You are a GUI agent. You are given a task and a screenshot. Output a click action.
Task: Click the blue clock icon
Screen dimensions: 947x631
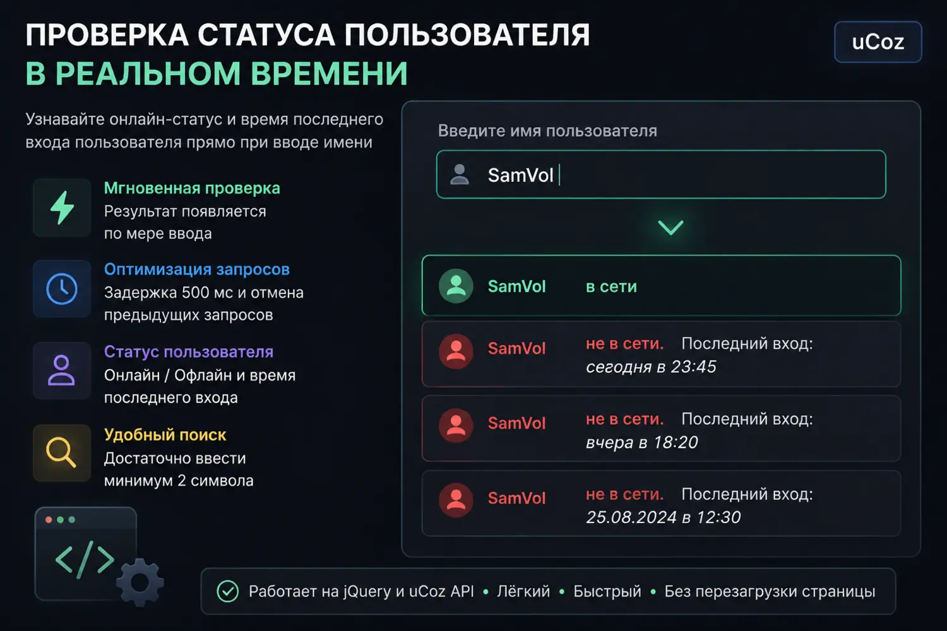pyautogui.click(x=62, y=289)
